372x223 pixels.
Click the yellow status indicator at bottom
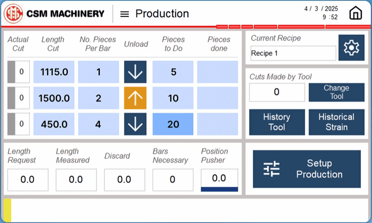pos(7,210)
